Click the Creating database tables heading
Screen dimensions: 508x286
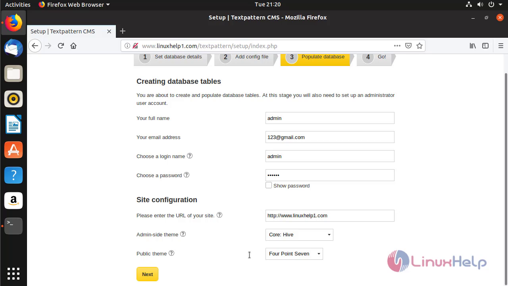tap(179, 81)
